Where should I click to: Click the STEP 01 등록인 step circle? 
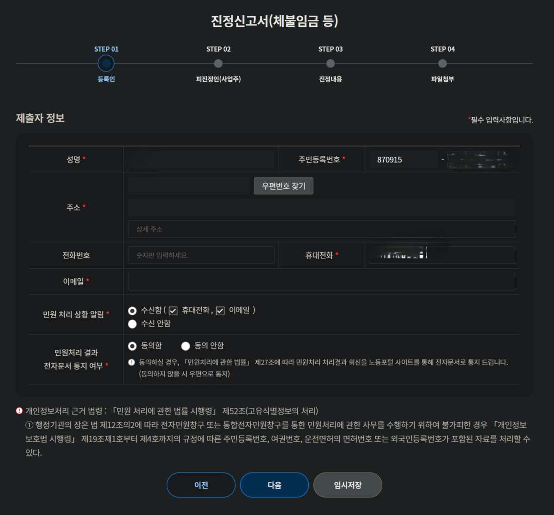point(106,63)
